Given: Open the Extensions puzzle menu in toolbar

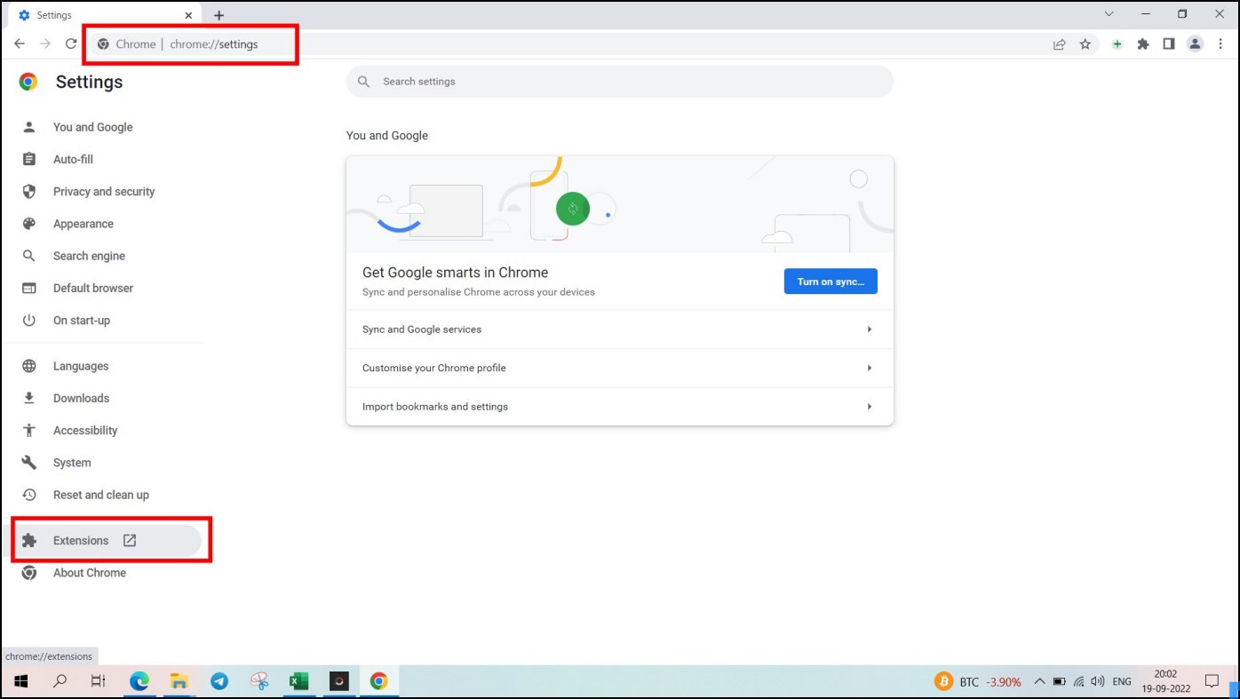Looking at the screenshot, I should (x=1143, y=44).
